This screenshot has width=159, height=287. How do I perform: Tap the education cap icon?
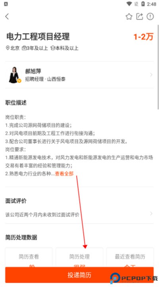pyautogui.click(x=52, y=48)
